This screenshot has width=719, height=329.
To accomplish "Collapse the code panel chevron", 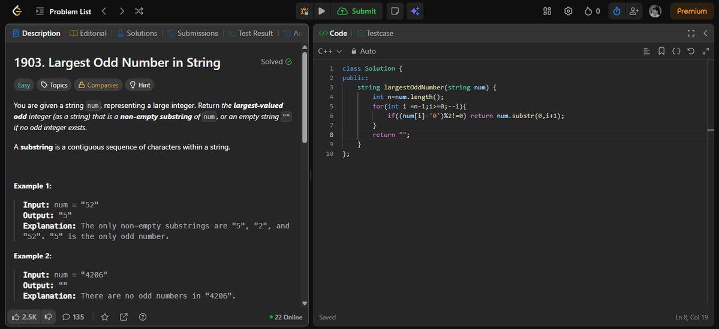I will click(x=706, y=34).
